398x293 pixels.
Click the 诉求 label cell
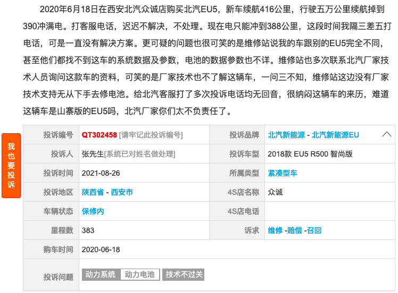coord(237,230)
